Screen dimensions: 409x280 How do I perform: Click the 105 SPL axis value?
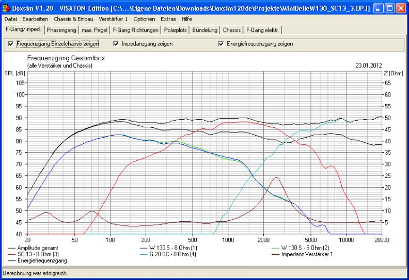point(20,83)
